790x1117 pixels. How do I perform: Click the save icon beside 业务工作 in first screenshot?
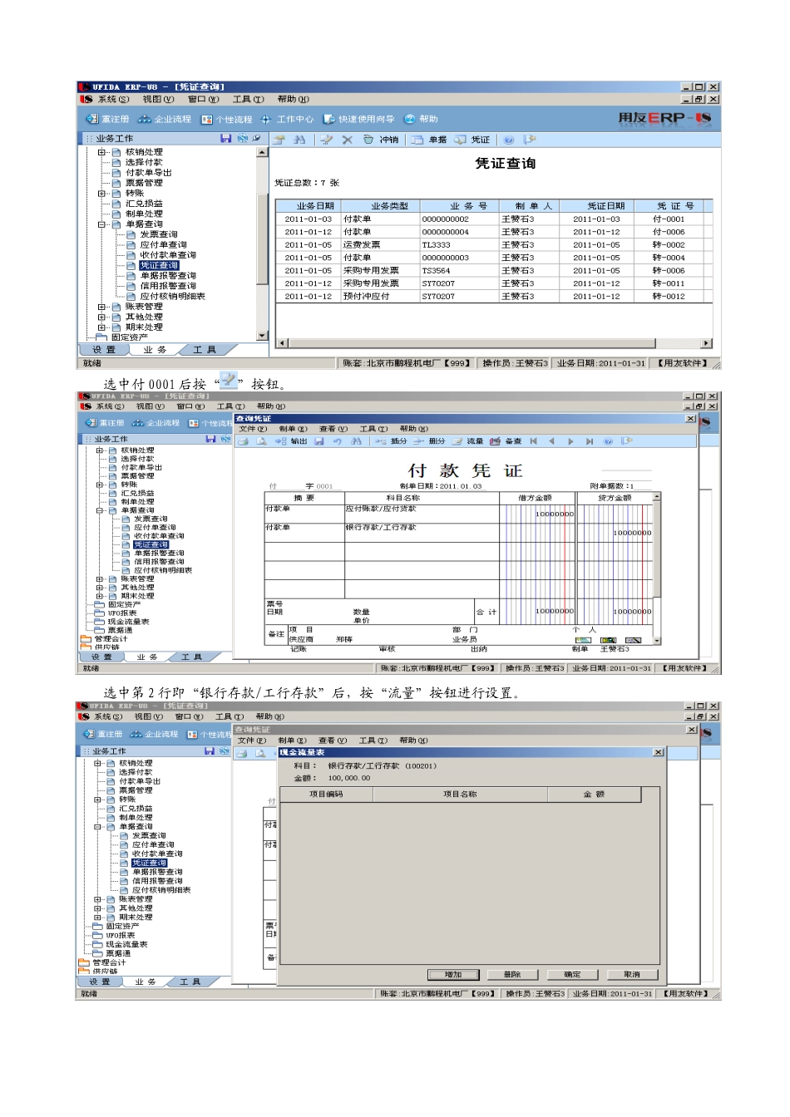pyautogui.click(x=225, y=139)
